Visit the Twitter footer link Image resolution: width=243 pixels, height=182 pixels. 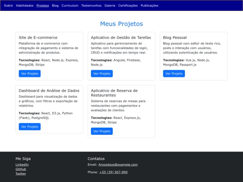pos(21,173)
